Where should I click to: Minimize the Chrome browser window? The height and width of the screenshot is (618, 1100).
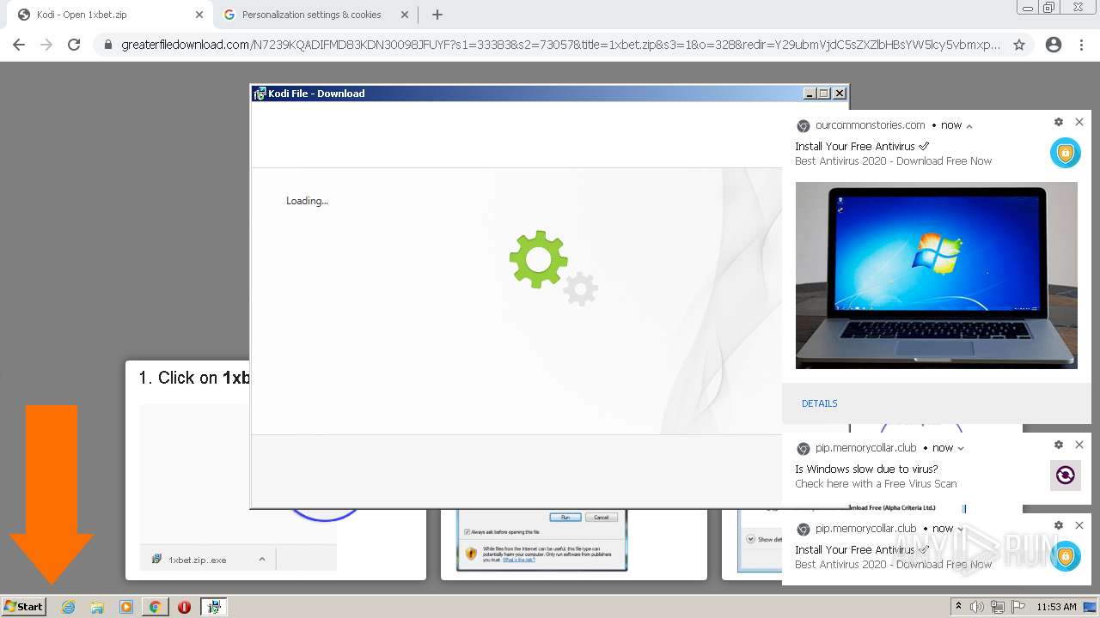[1028, 8]
